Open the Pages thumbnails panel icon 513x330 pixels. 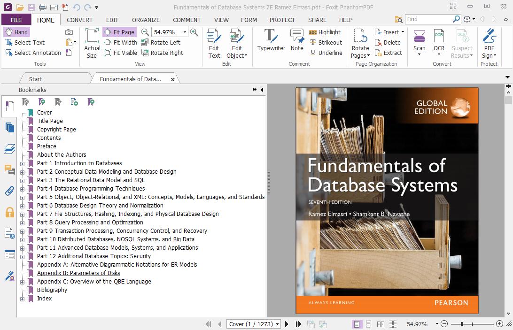pos(9,128)
